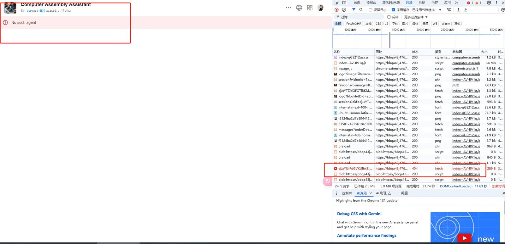
Task: Select the index-qGE212us.css request row
Action: pyautogui.click(x=418, y=58)
